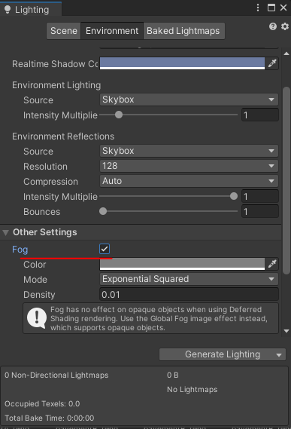Select the Lighting window tab
Viewport: 291px width, 429px height.
pyautogui.click(x=31, y=10)
